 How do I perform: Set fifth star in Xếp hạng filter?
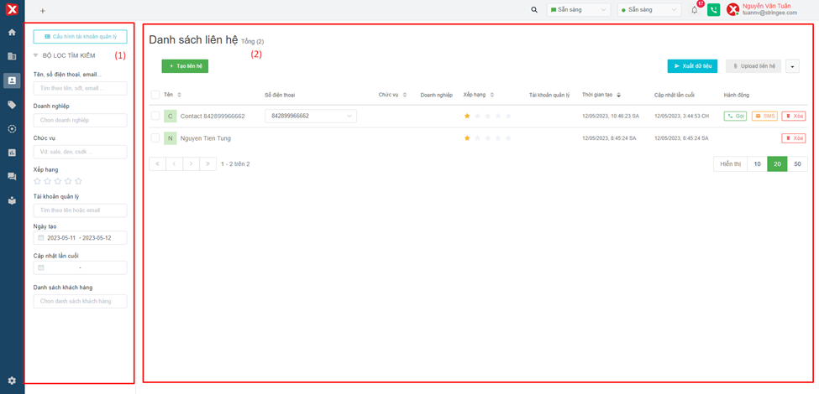(x=78, y=181)
